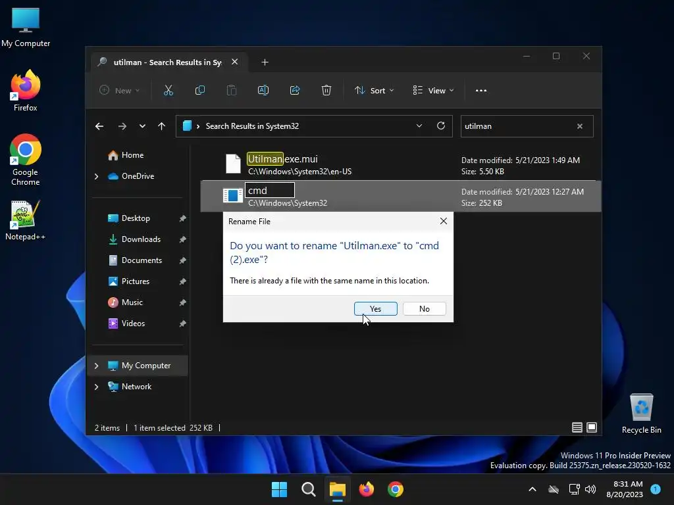Expand Network in navigation pane
Screen dimensions: 674x505
96,387
